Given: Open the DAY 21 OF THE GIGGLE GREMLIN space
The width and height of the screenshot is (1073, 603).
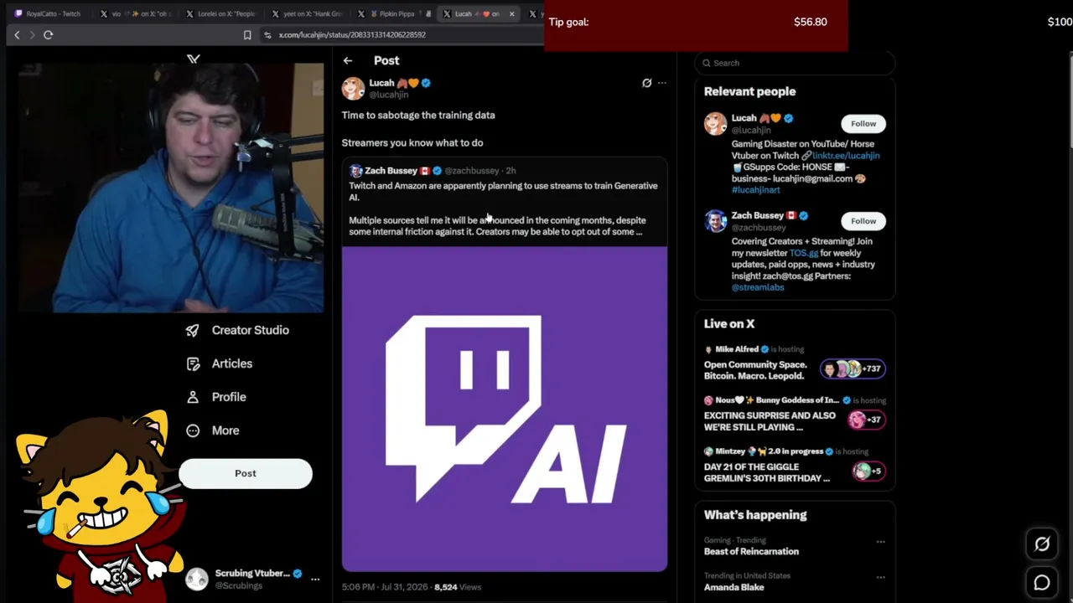Looking at the screenshot, I should click(x=767, y=472).
